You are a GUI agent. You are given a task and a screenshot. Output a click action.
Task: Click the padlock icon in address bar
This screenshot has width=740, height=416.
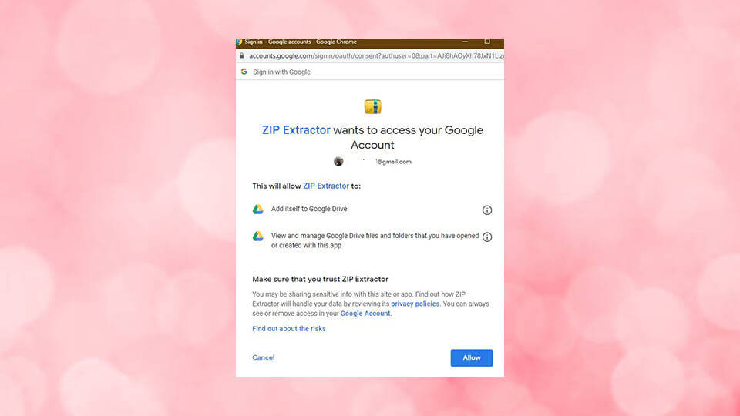click(x=241, y=55)
